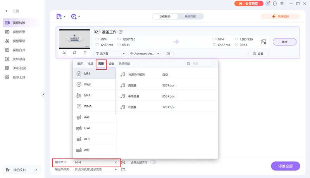
Task: Choose 与源文件相同 自动 quality preset
Action: click(x=167, y=74)
